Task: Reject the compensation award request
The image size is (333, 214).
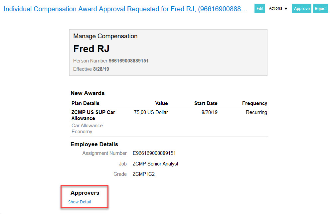Action: coord(321,9)
